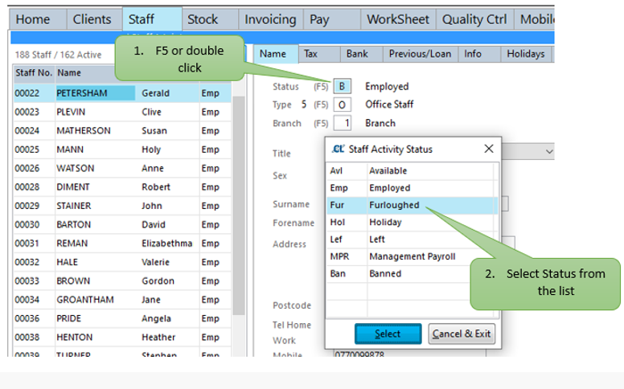Click the Status code field showing B
Image resolution: width=624 pixels, height=389 pixels.
343,86
